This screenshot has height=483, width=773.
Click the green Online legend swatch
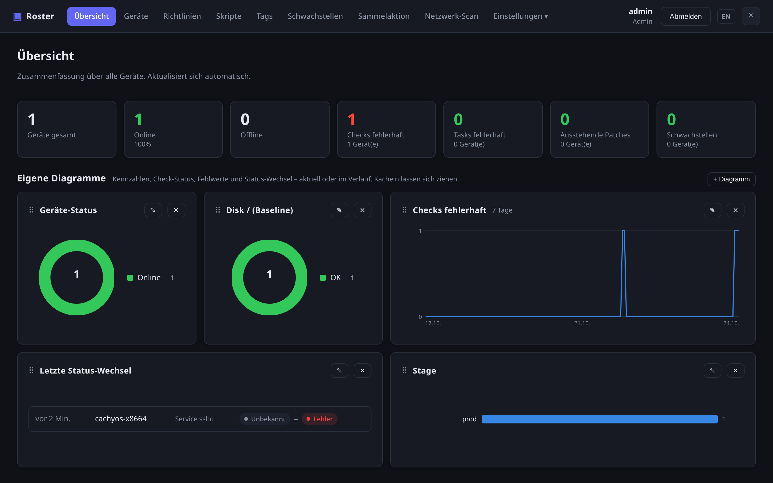click(x=130, y=278)
